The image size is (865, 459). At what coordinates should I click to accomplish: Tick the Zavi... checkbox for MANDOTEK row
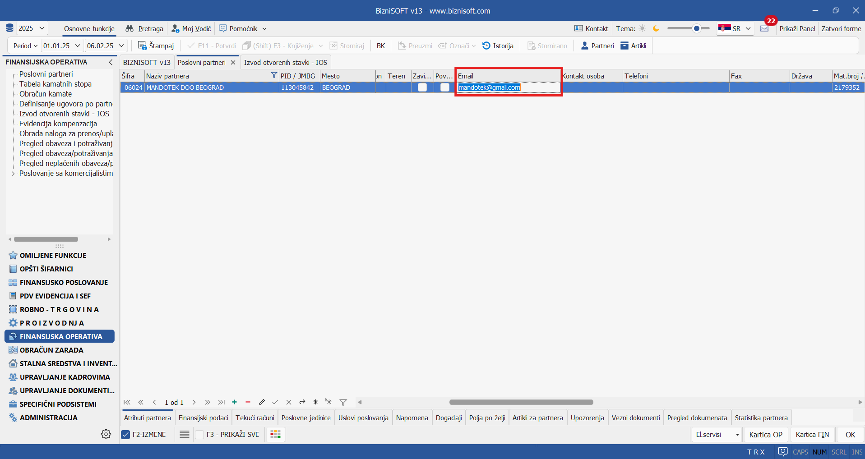422,87
